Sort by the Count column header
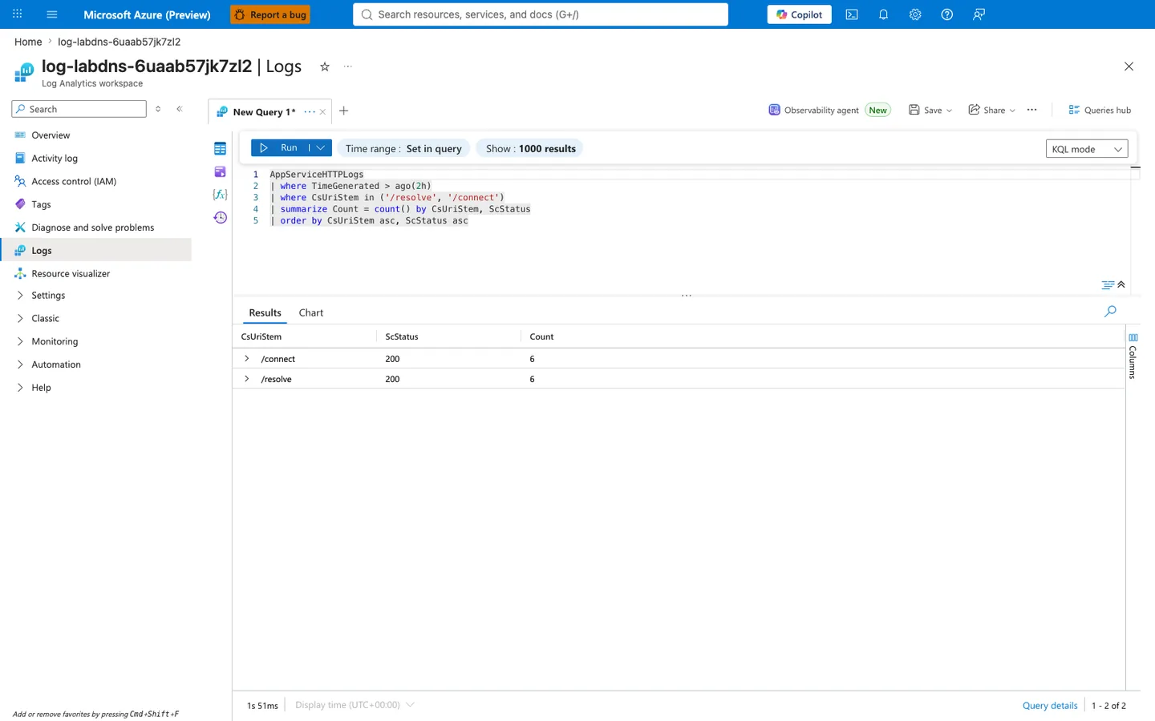Screen dimensions: 1155x721 [x=541, y=337]
